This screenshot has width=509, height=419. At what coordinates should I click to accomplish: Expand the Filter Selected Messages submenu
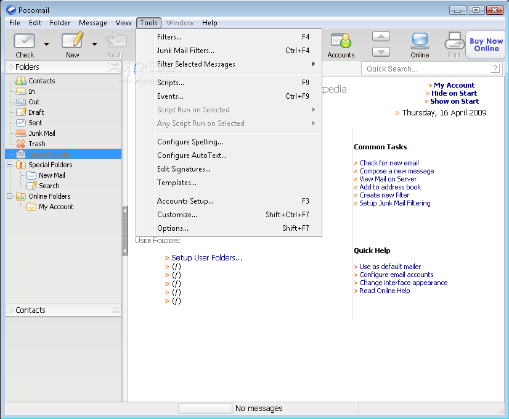(237, 64)
